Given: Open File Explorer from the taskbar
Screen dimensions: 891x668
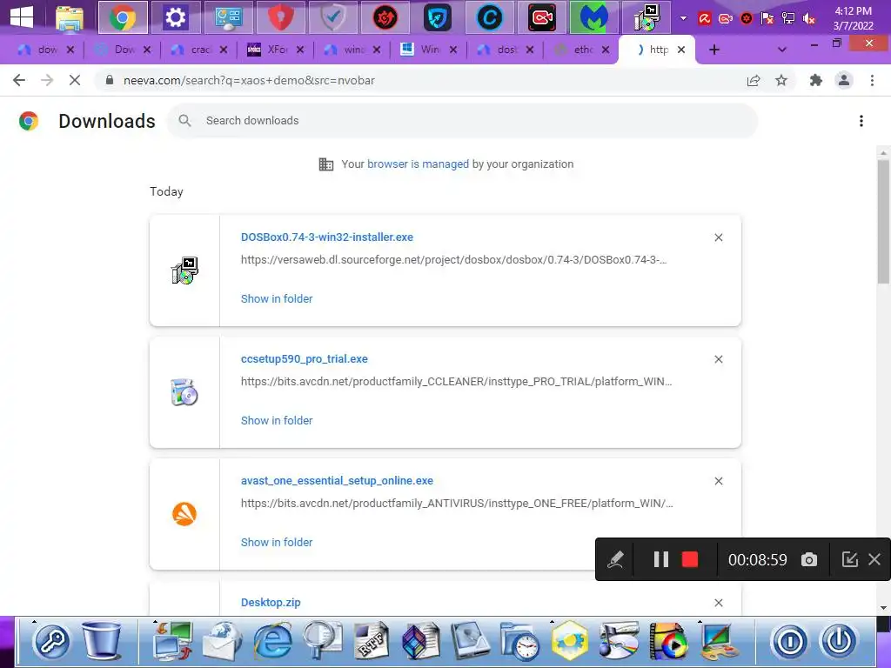Looking at the screenshot, I should pos(70,17).
